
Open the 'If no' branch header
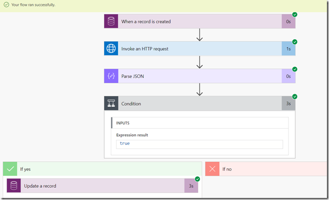coord(266,169)
